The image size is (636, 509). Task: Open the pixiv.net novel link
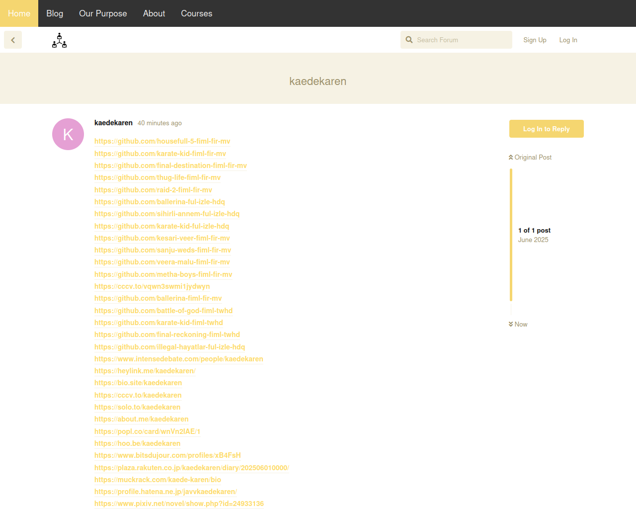point(179,504)
